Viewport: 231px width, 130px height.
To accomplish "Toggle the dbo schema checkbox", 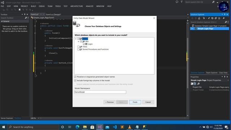I will coord(81,42).
